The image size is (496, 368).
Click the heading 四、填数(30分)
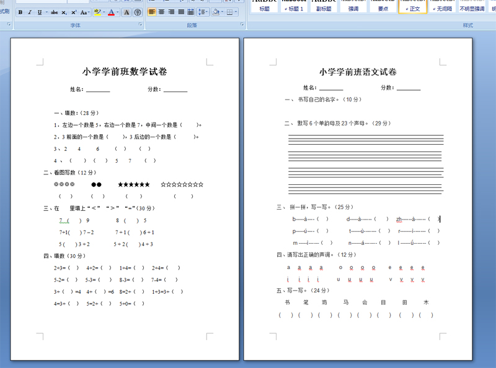pyautogui.click(x=64, y=256)
